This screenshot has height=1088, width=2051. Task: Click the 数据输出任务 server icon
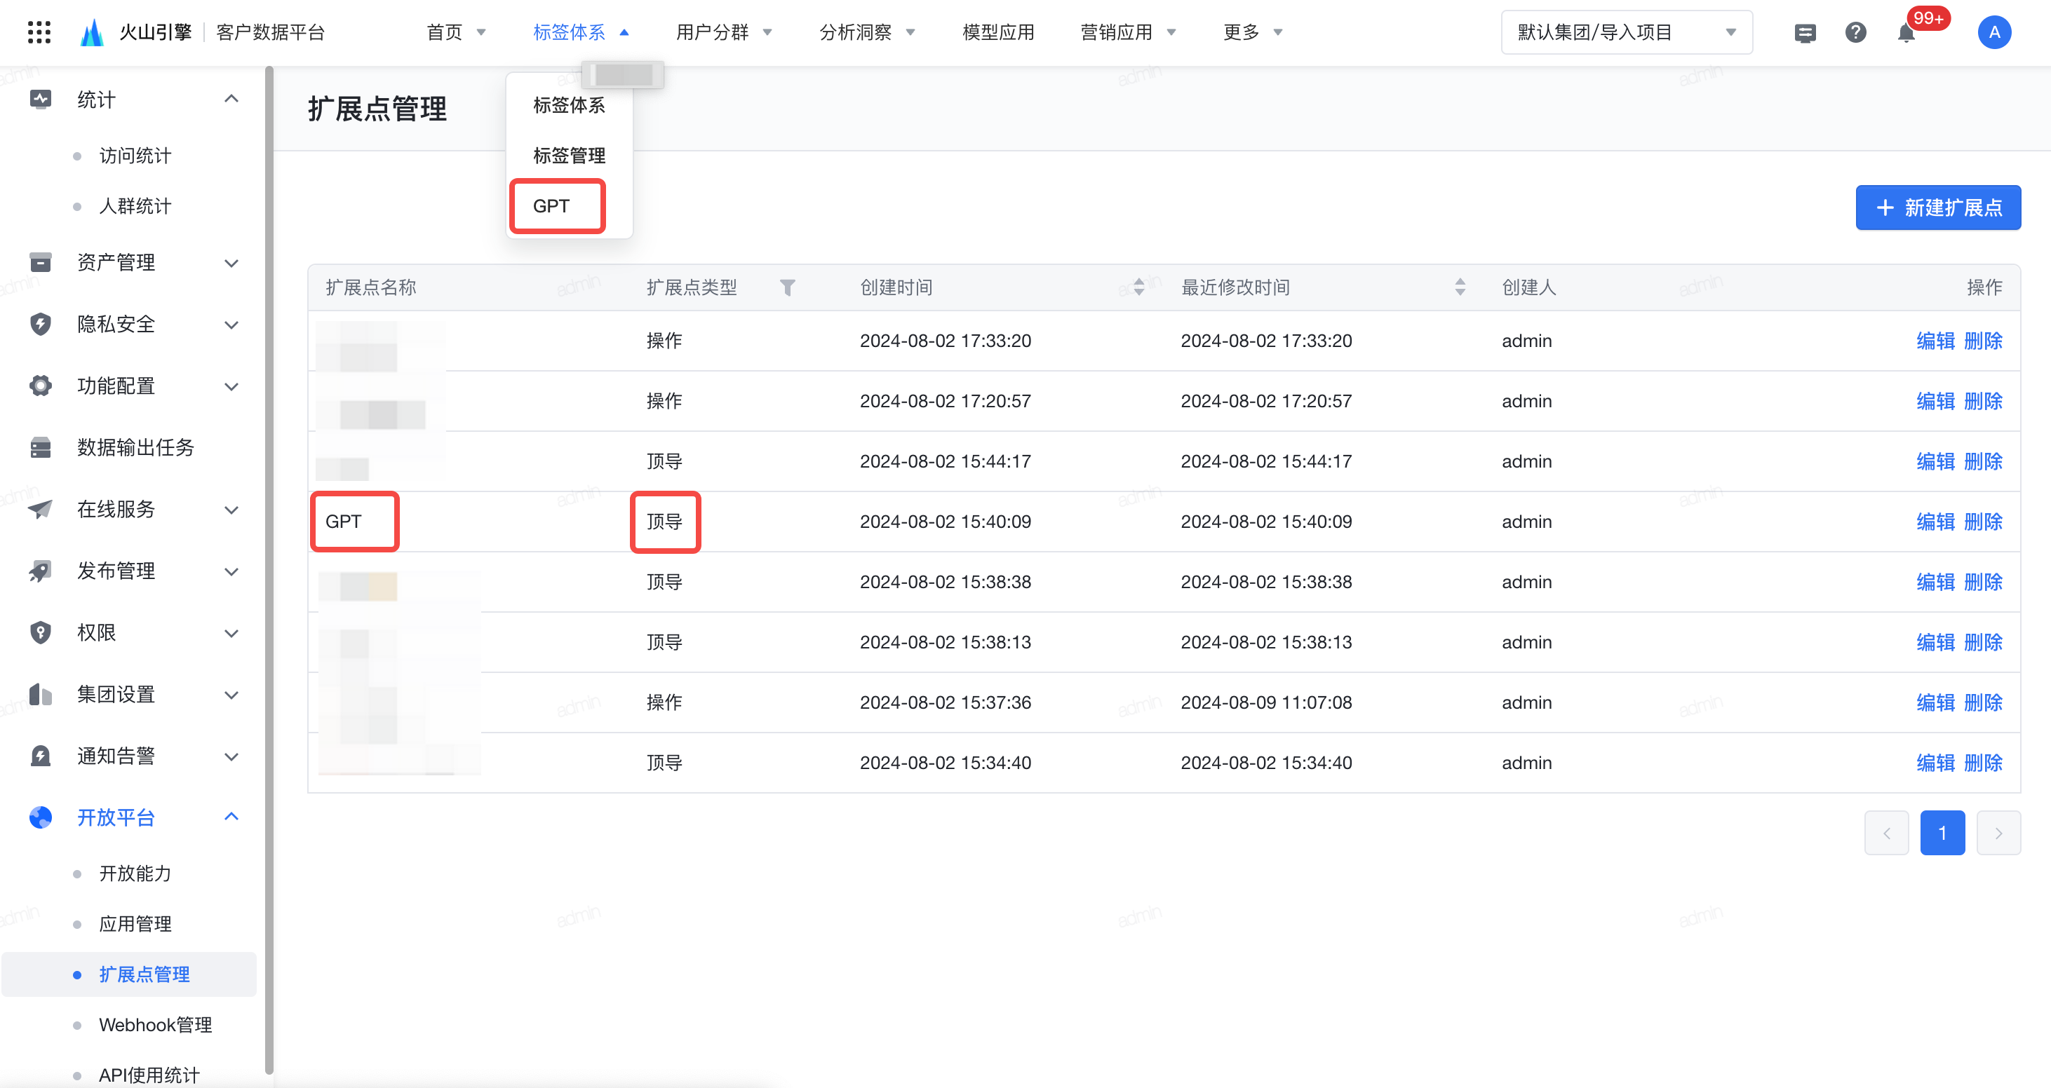(41, 447)
